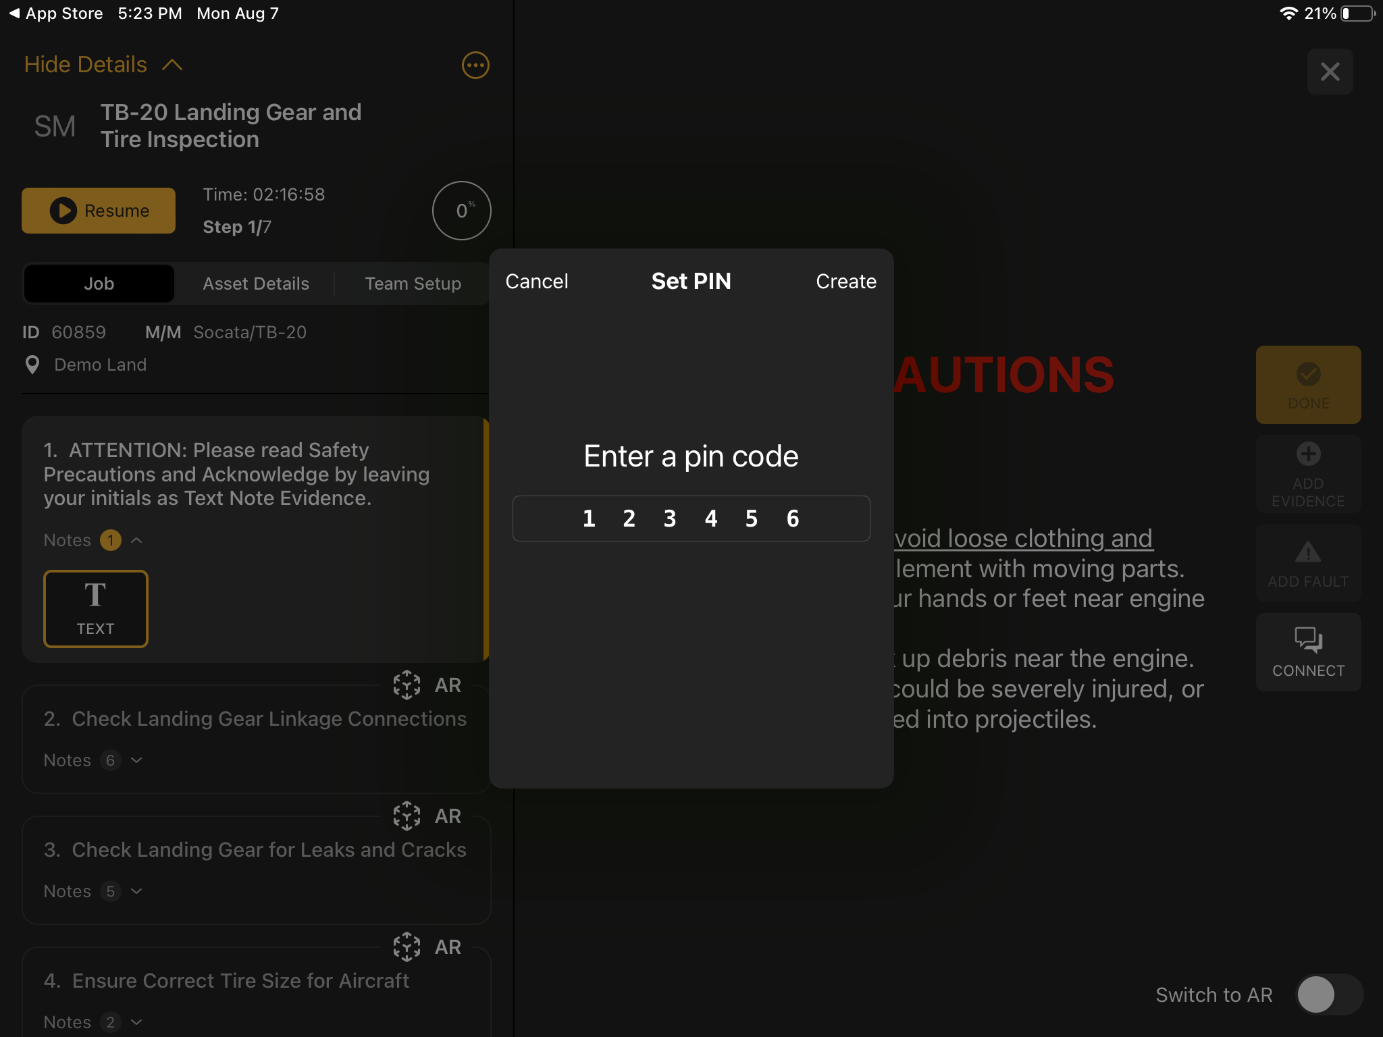Image resolution: width=1383 pixels, height=1037 pixels.
Task: Expand Notes for Leaks and Cracks step
Action: (137, 891)
